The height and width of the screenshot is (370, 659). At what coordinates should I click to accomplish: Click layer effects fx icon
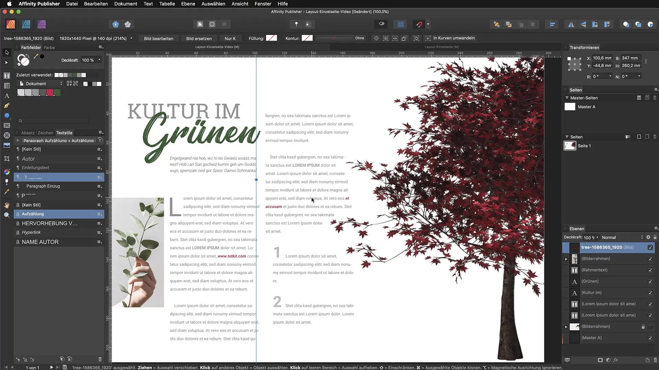[616, 360]
